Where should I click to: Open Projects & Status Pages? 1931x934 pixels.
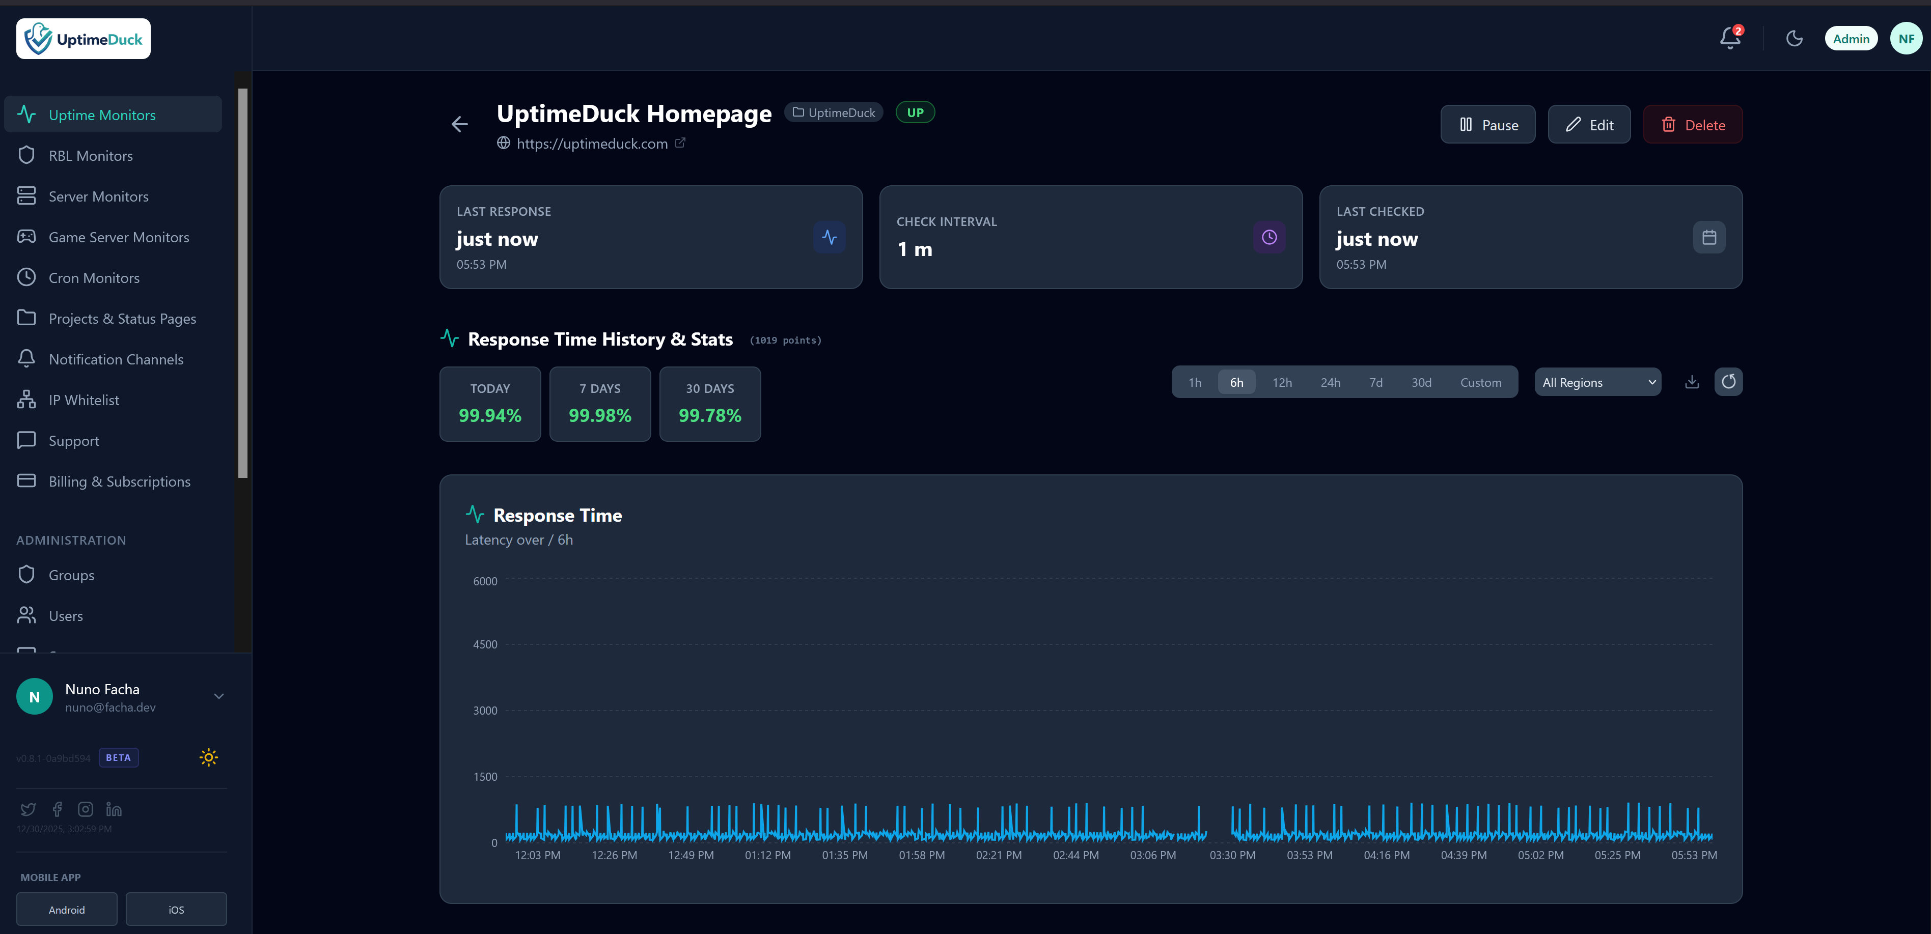tap(121, 318)
